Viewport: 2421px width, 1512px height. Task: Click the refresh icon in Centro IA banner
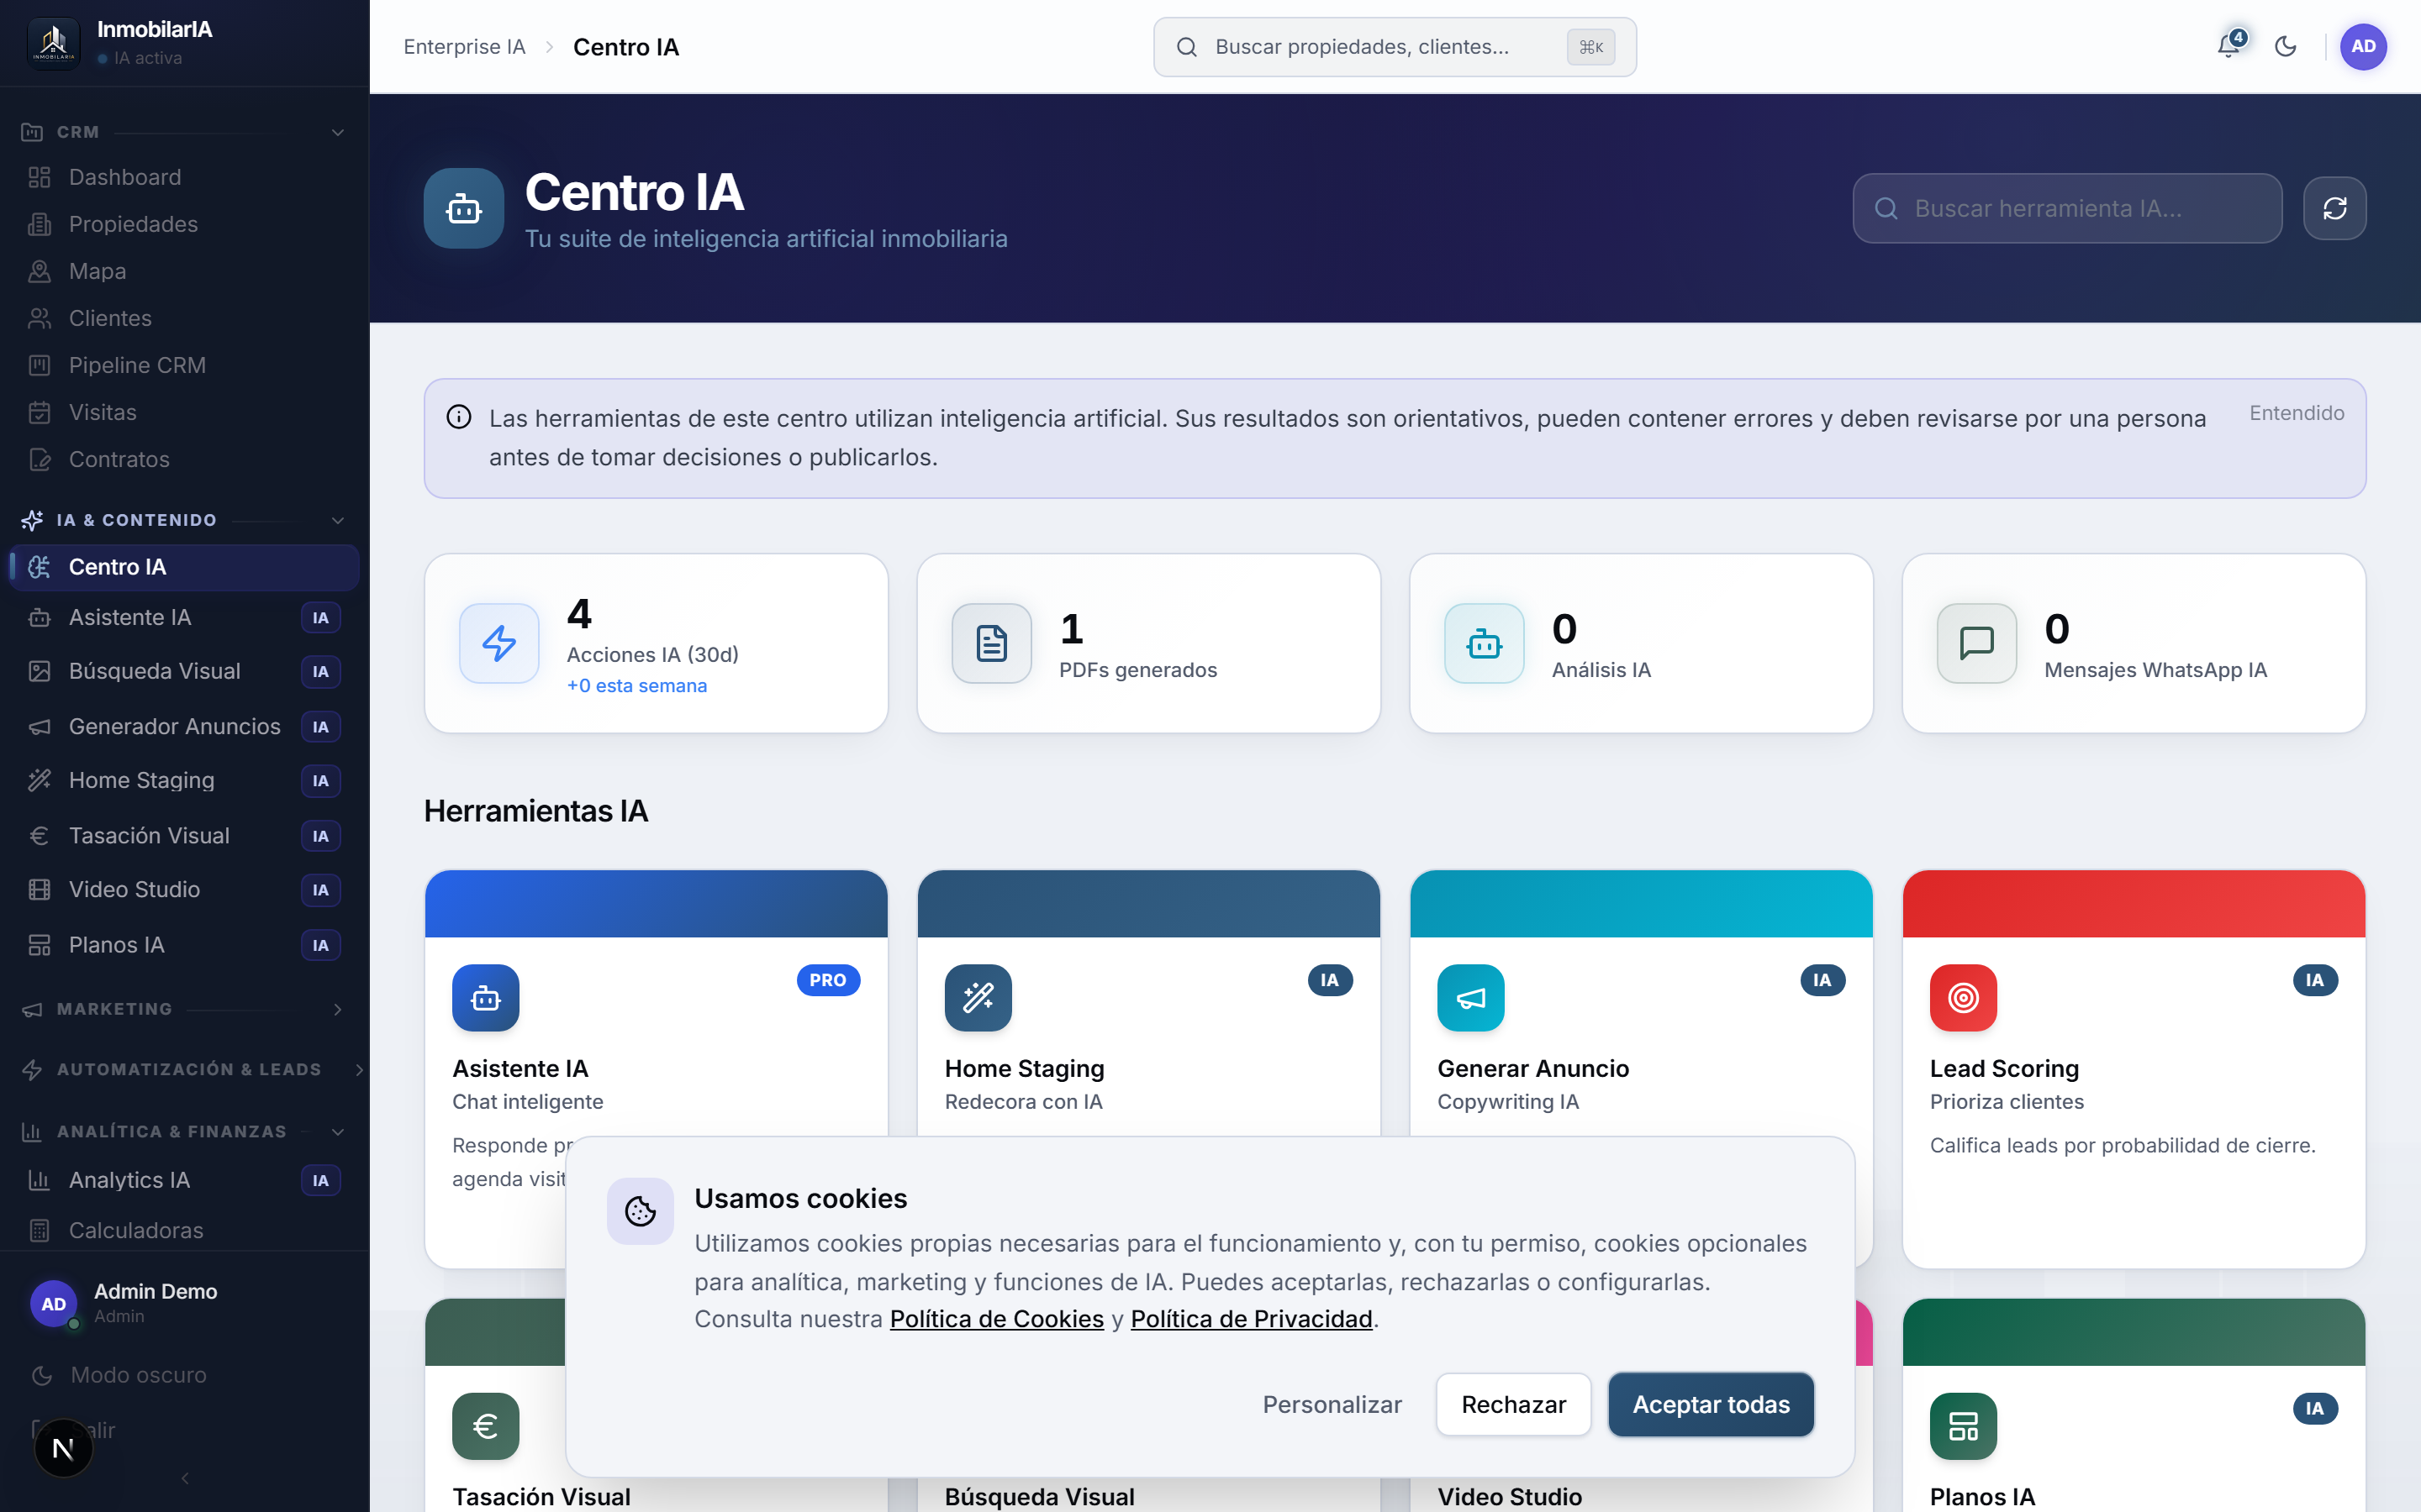tap(2334, 208)
